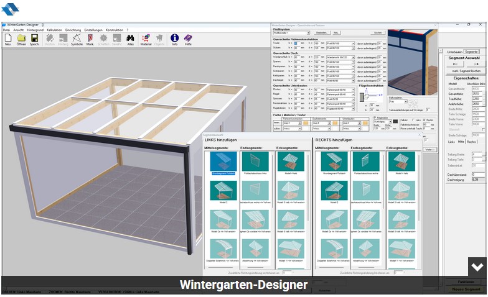Open the Hintergrund menu
The height and width of the screenshot is (297, 488).
coord(35,30)
